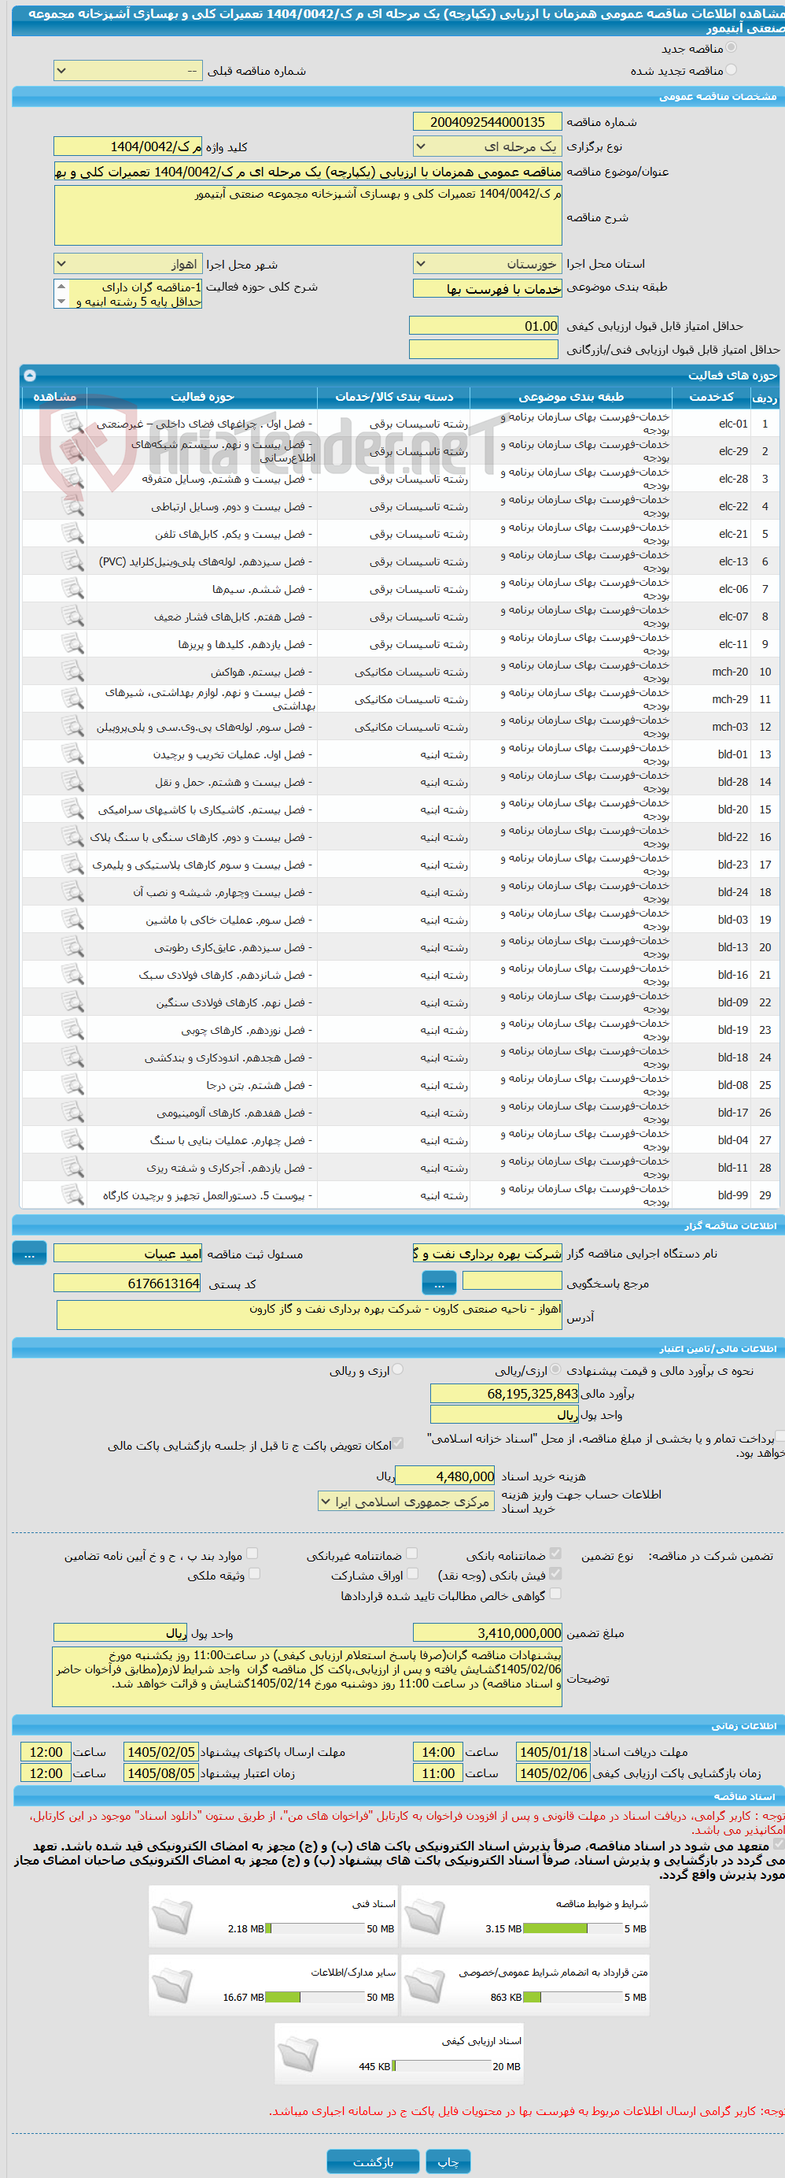This screenshot has width=785, height=2178.
Task: Open the متن قرارداد folder icon
Action: point(425,1985)
